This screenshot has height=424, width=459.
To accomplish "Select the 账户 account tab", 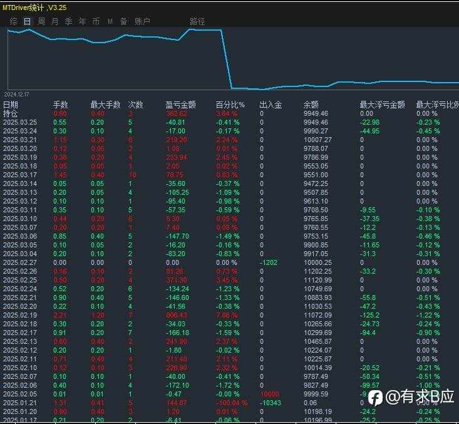I will pos(142,21).
